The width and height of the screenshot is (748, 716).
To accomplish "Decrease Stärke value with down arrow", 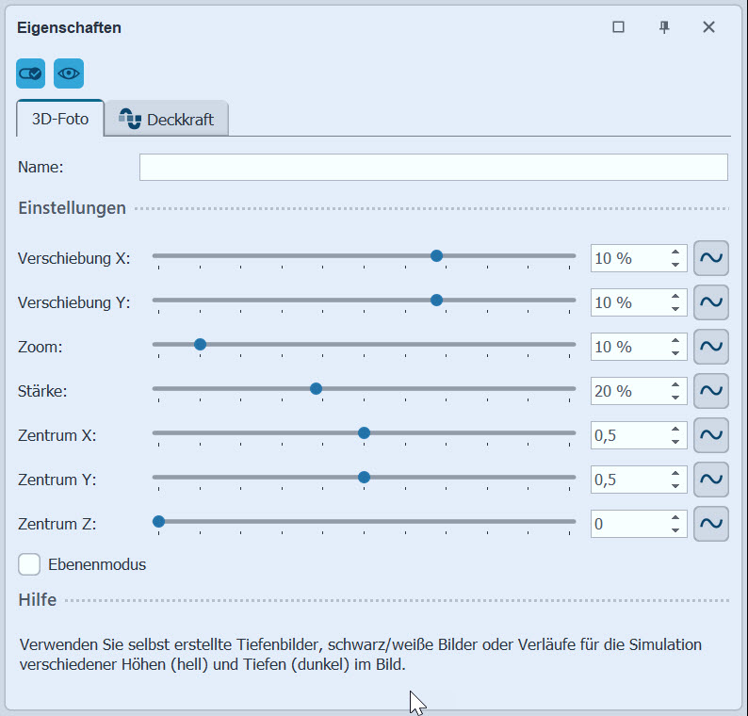I will 675,398.
